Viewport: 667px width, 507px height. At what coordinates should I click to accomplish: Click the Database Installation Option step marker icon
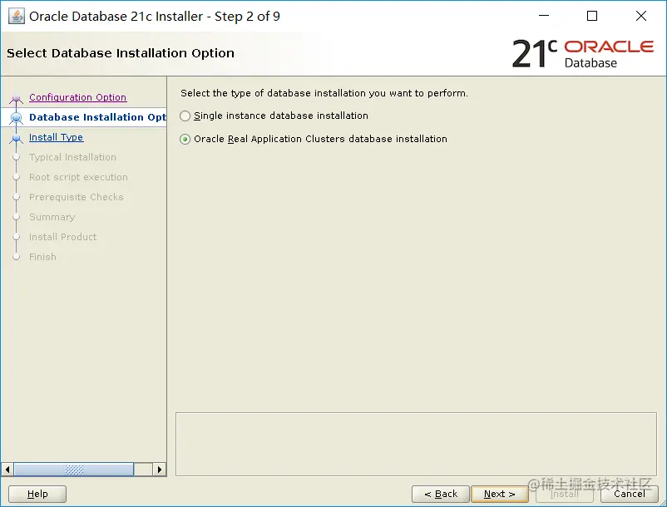tap(16, 117)
